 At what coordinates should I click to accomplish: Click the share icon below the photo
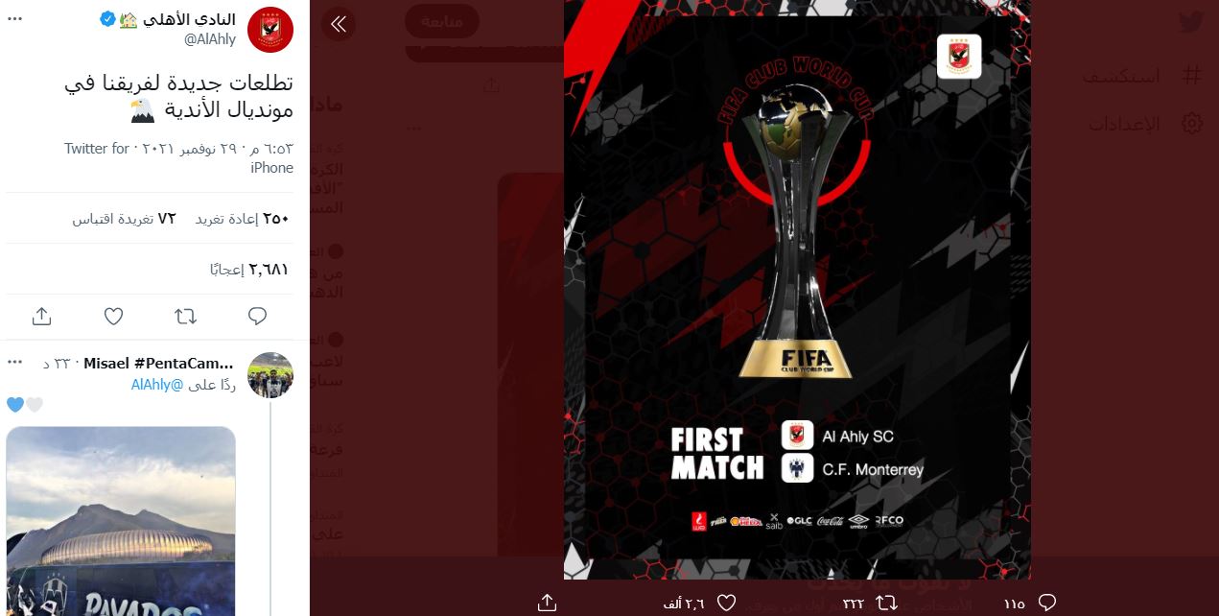pyautogui.click(x=548, y=603)
